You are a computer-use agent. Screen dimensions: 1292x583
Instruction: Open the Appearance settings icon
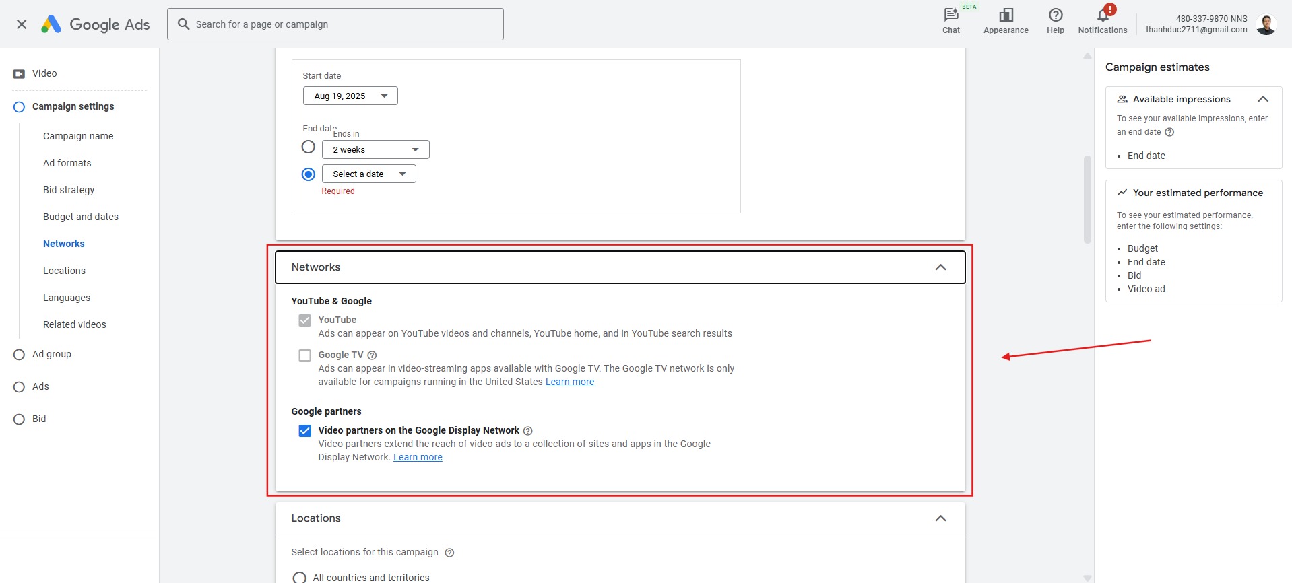pyautogui.click(x=1005, y=15)
